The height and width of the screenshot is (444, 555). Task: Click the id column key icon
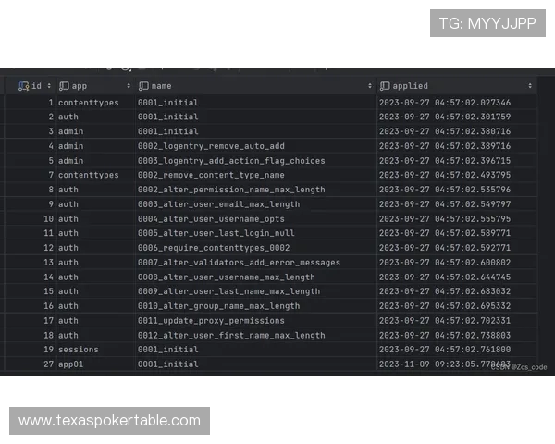click(x=23, y=86)
